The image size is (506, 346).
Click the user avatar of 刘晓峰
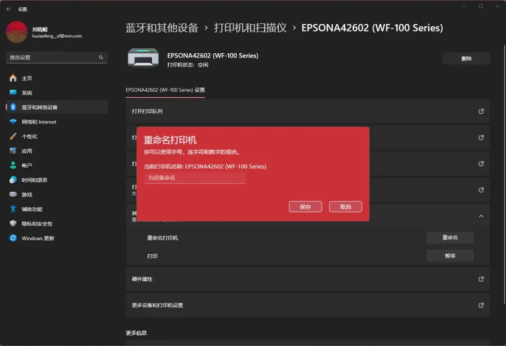[x=17, y=32]
